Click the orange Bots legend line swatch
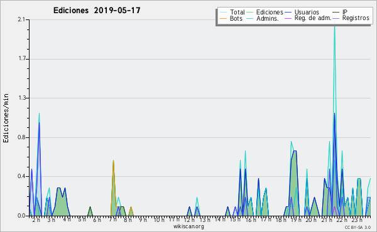The width and height of the screenshot is (377, 232). (x=223, y=18)
